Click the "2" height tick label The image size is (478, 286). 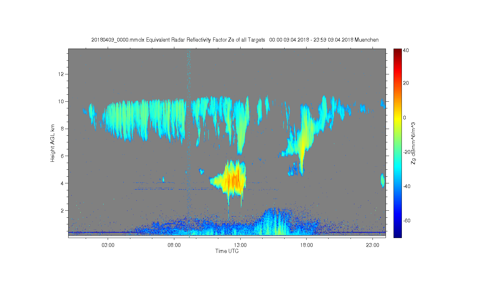coord(63,210)
